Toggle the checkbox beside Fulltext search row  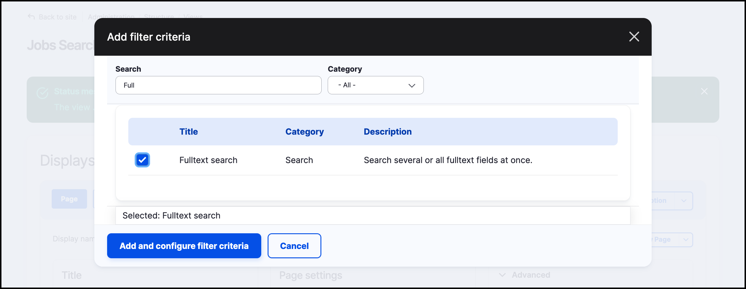pos(142,160)
